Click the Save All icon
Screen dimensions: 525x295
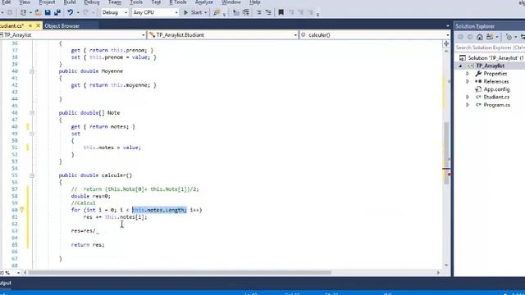click(x=57, y=12)
